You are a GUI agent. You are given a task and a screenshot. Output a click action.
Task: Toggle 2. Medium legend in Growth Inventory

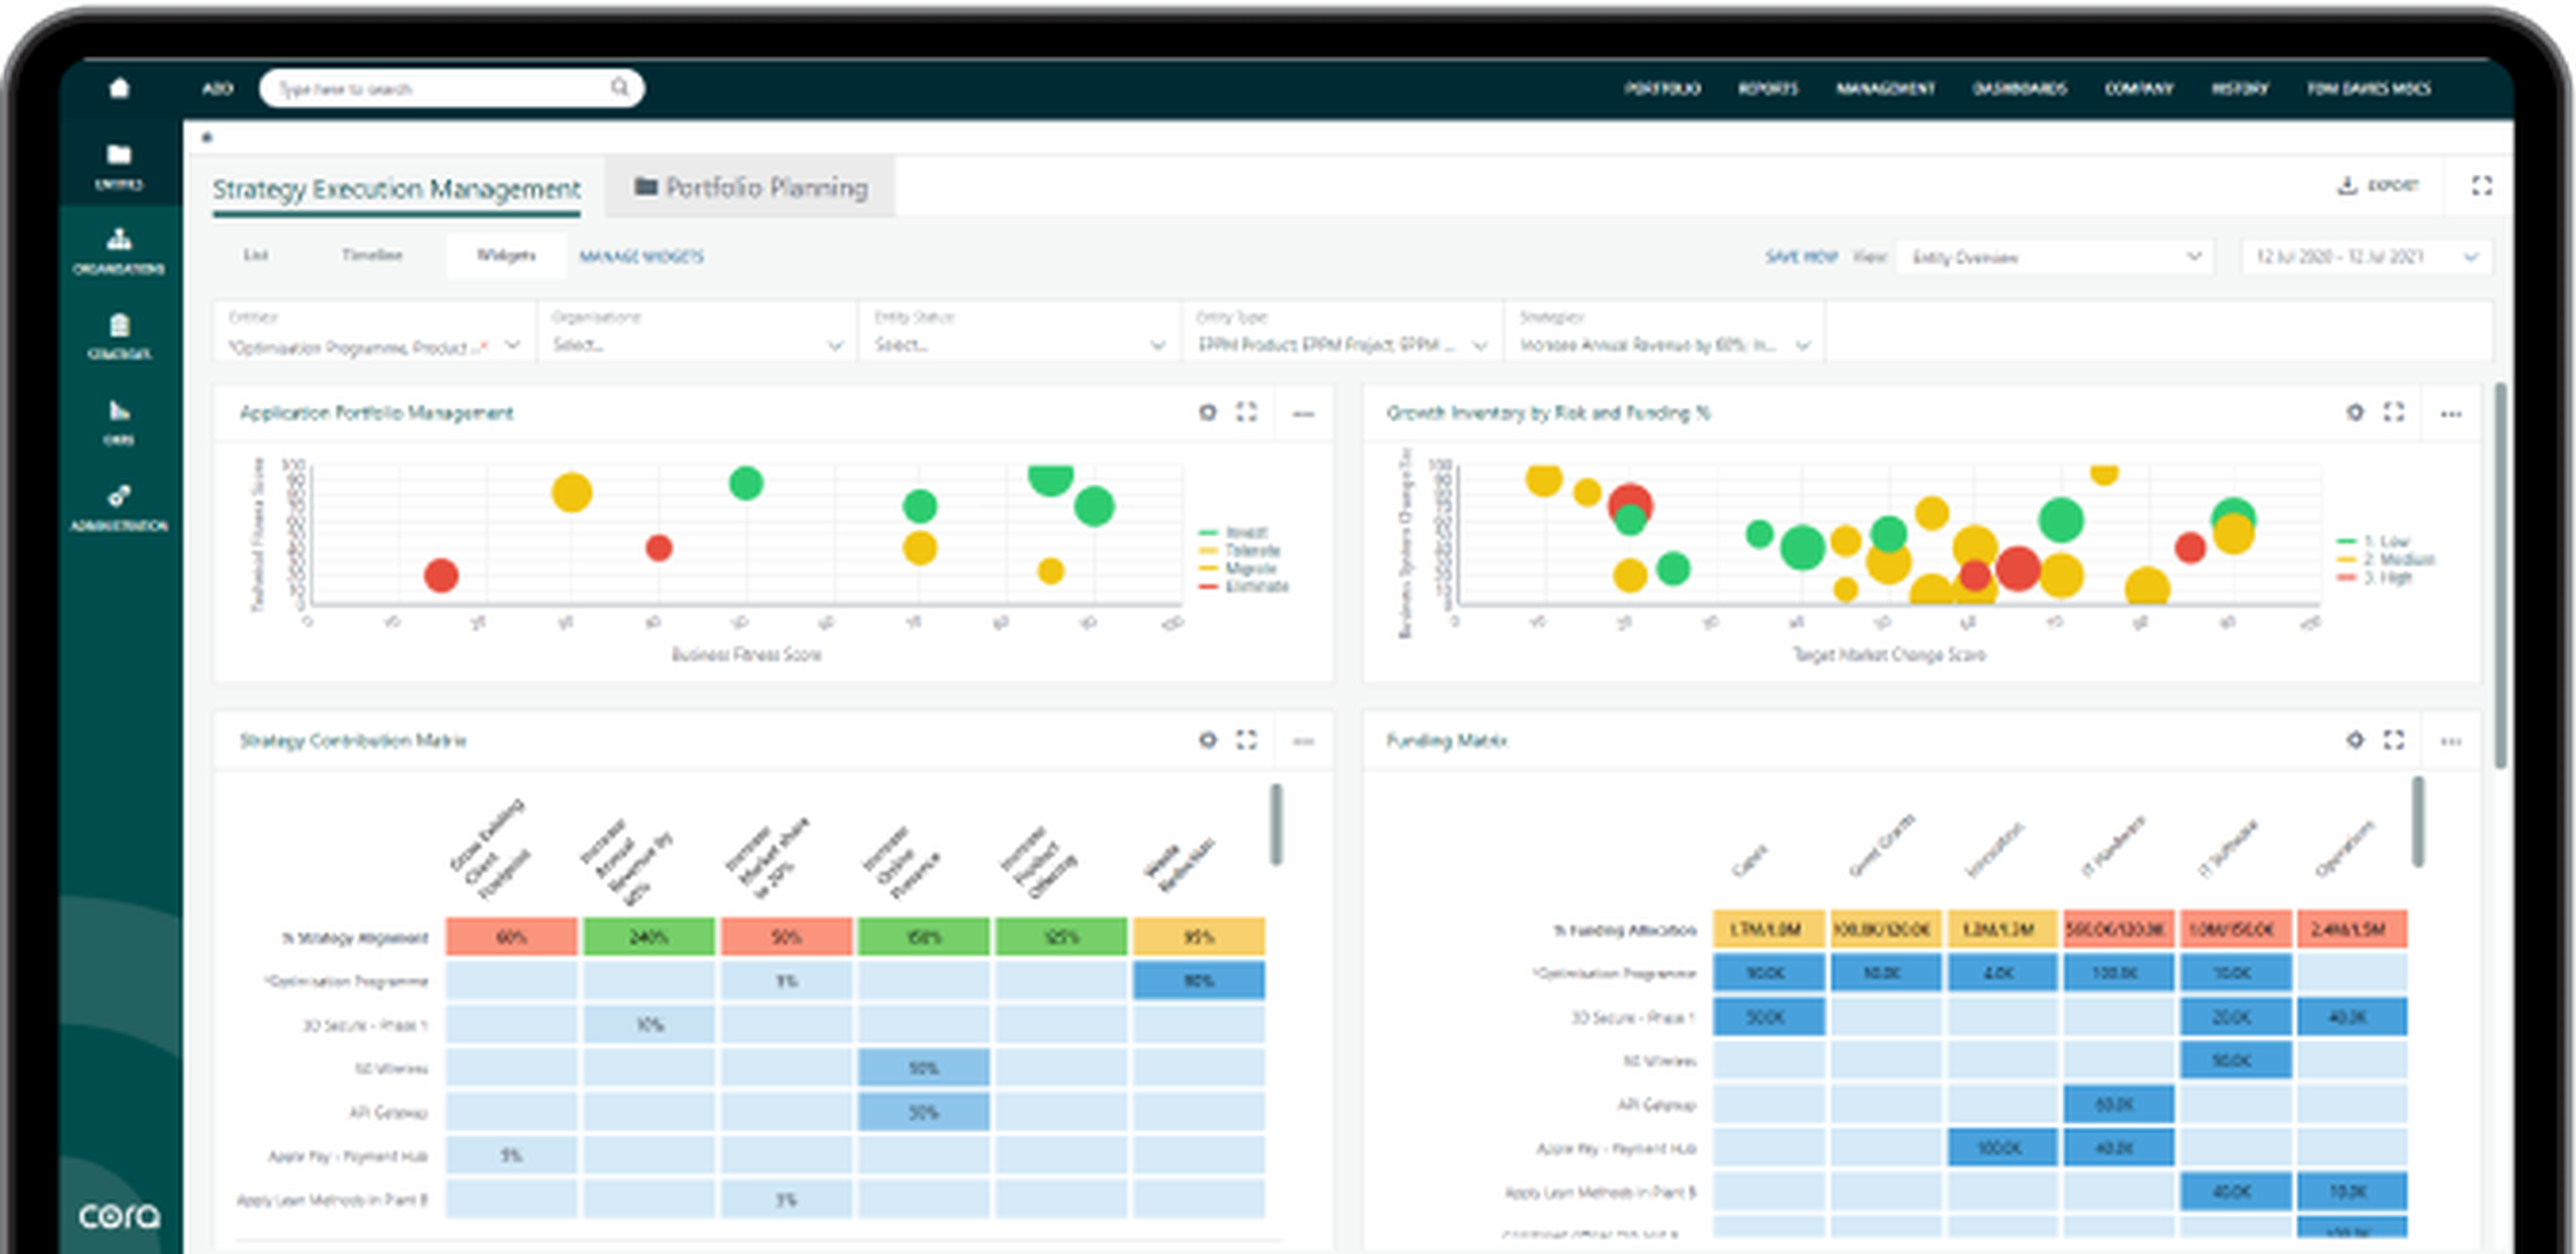(2385, 559)
